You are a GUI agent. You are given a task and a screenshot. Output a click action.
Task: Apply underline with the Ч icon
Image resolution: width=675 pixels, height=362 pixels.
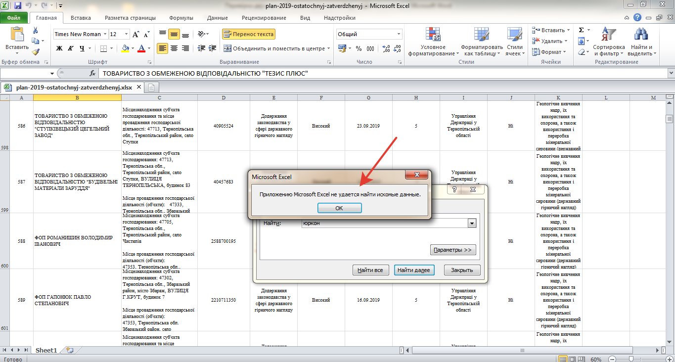pos(82,48)
